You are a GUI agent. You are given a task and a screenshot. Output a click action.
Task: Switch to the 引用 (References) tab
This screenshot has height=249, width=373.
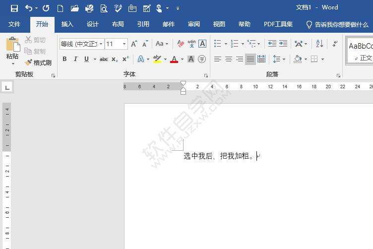(x=143, y=24)
